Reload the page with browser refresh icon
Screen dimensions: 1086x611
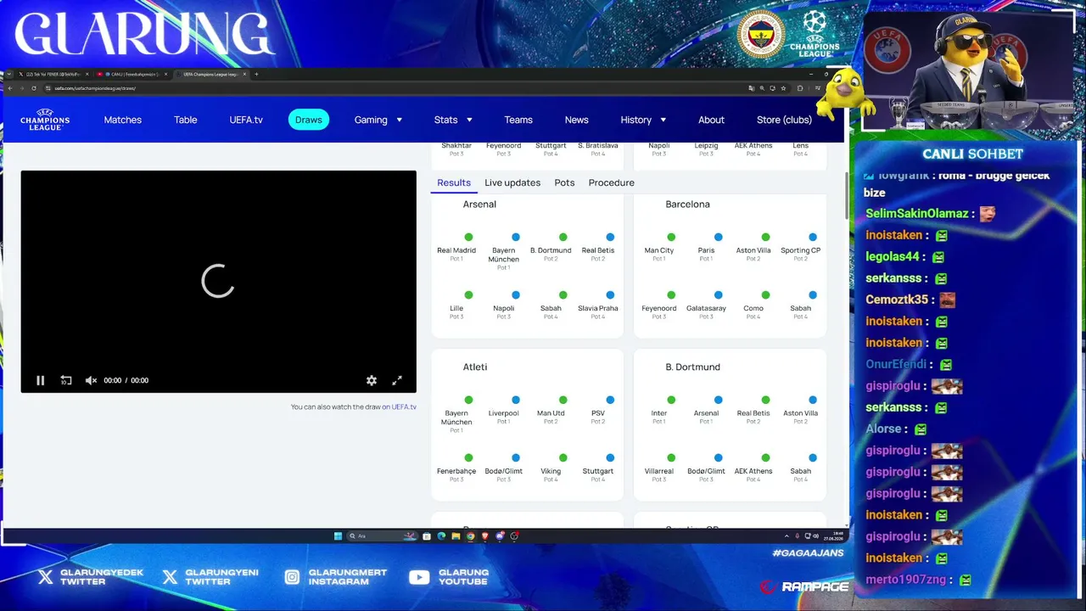(34, 88)
